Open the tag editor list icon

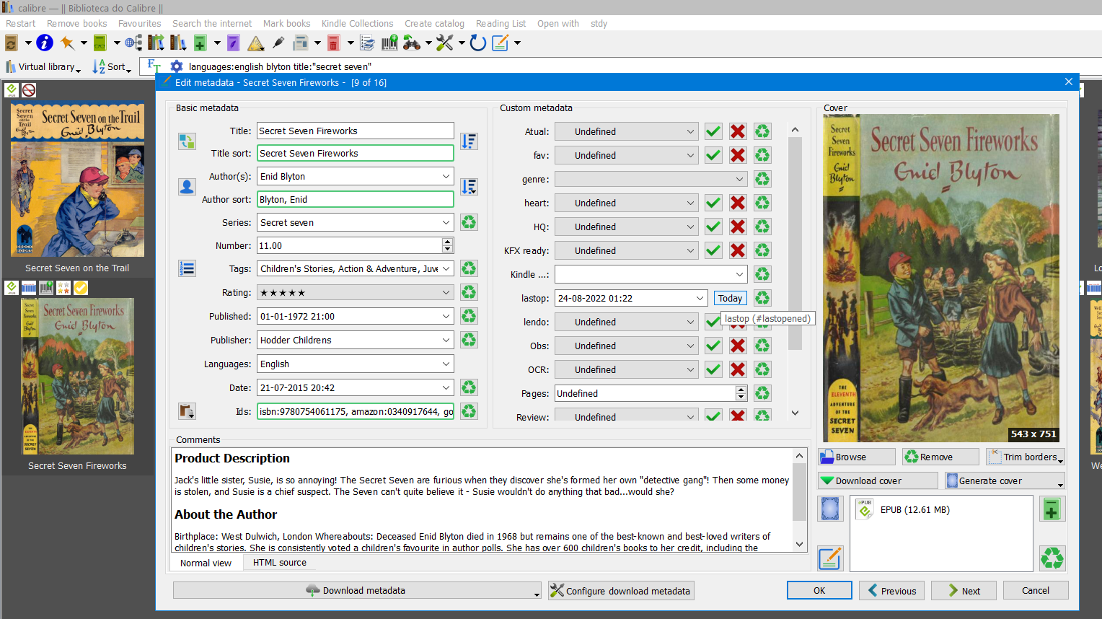[187, 268]
